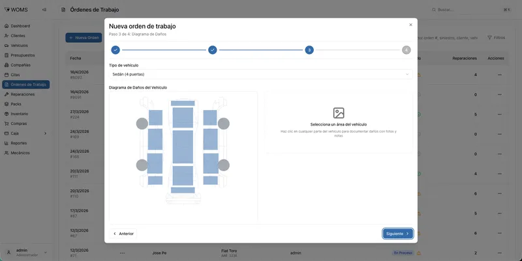
Task: Click the active step 3 indicator
Action: [x=309, y=50]
